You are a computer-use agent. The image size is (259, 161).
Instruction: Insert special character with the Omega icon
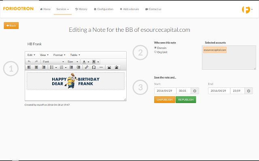point(94,67)
